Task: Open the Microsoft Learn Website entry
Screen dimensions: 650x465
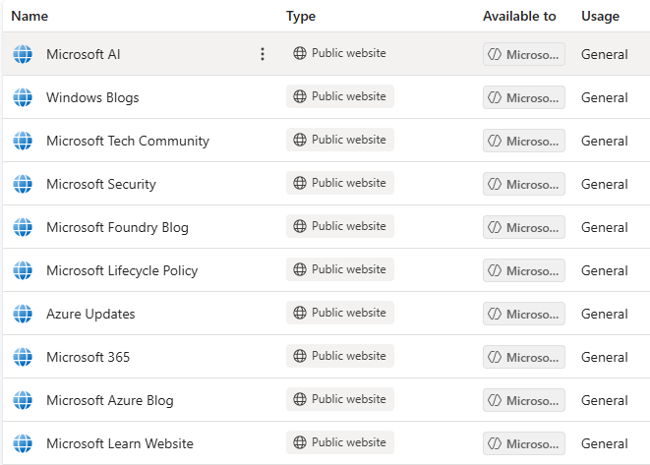Action: 120,443
